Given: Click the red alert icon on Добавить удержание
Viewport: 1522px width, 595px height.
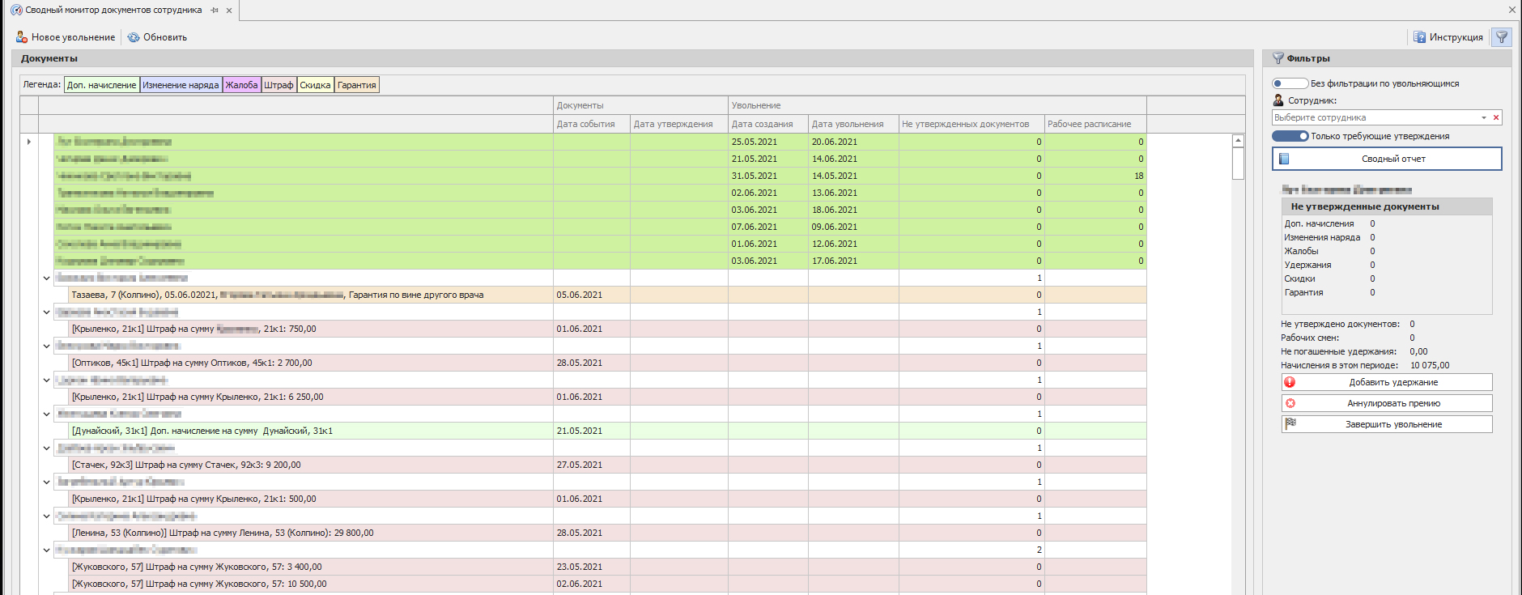Looking at the screenshot, I should 1290,382.
